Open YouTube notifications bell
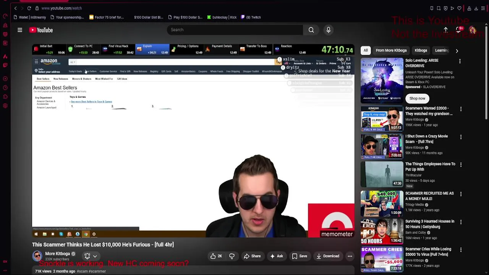This screenshot has height=275, width=489. pos(459,30)
